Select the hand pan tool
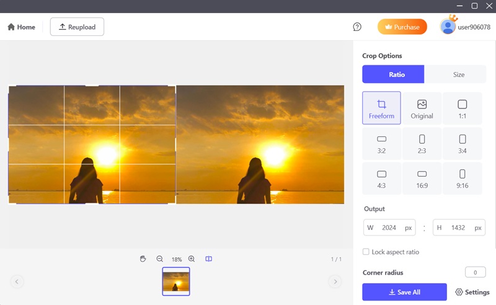Image resolution: width=496 pixels, height=305 pixels. coord(143,259)
